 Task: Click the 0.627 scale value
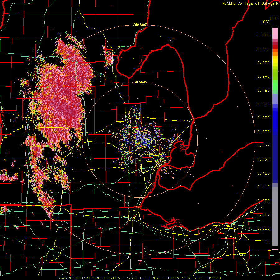(x=264, y=132)
